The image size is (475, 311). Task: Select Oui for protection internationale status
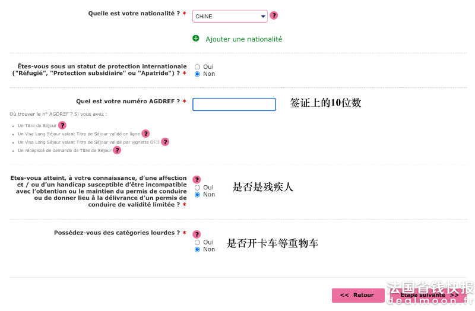197,66
